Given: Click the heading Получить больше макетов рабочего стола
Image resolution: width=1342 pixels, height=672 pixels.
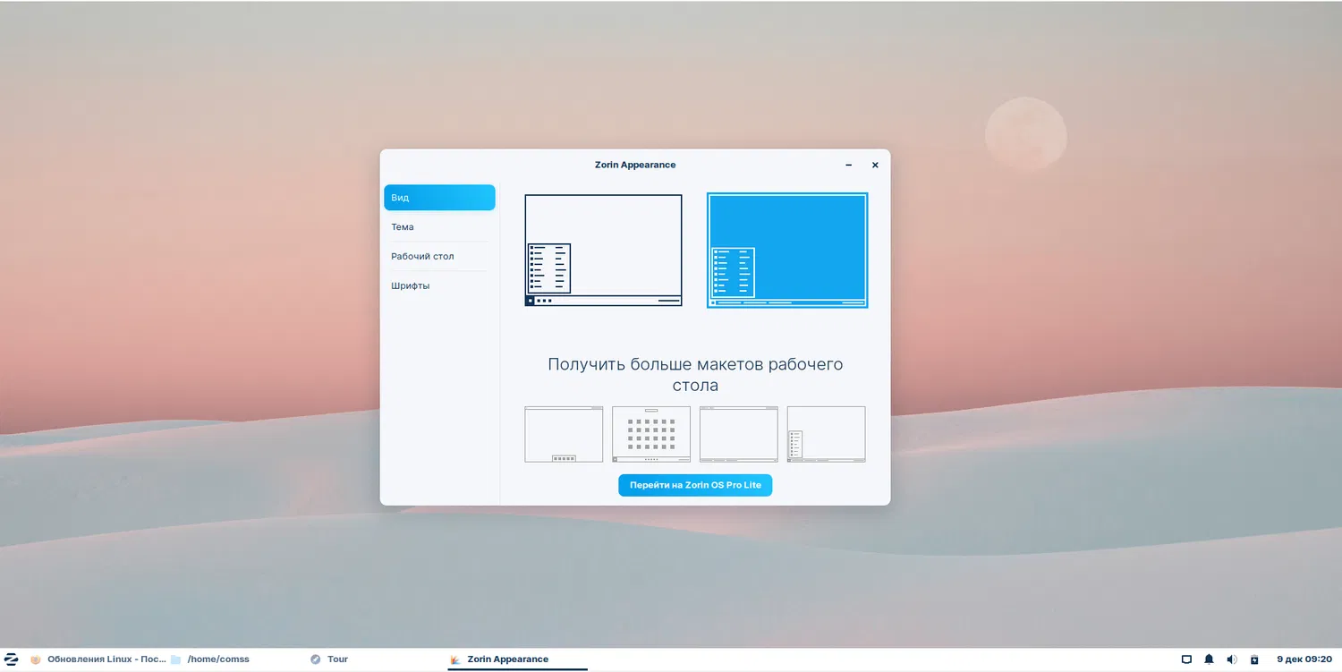Looking at the screenshot, I should [695, 376].
